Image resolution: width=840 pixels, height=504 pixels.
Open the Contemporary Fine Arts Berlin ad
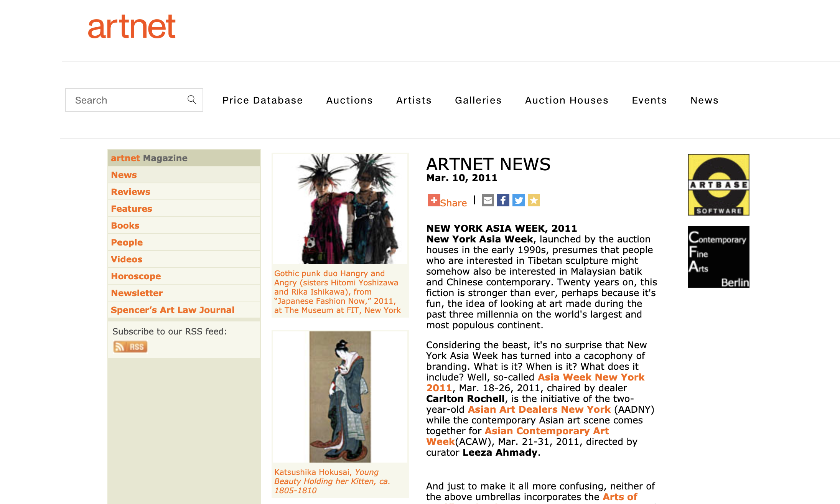point(718,257)
